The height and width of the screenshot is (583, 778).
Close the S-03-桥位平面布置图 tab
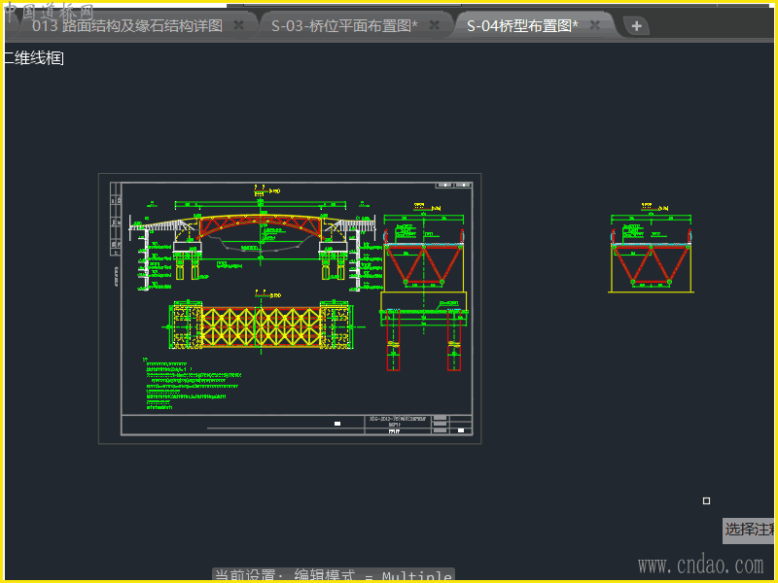pyautogui.click(x=434, y=25)
